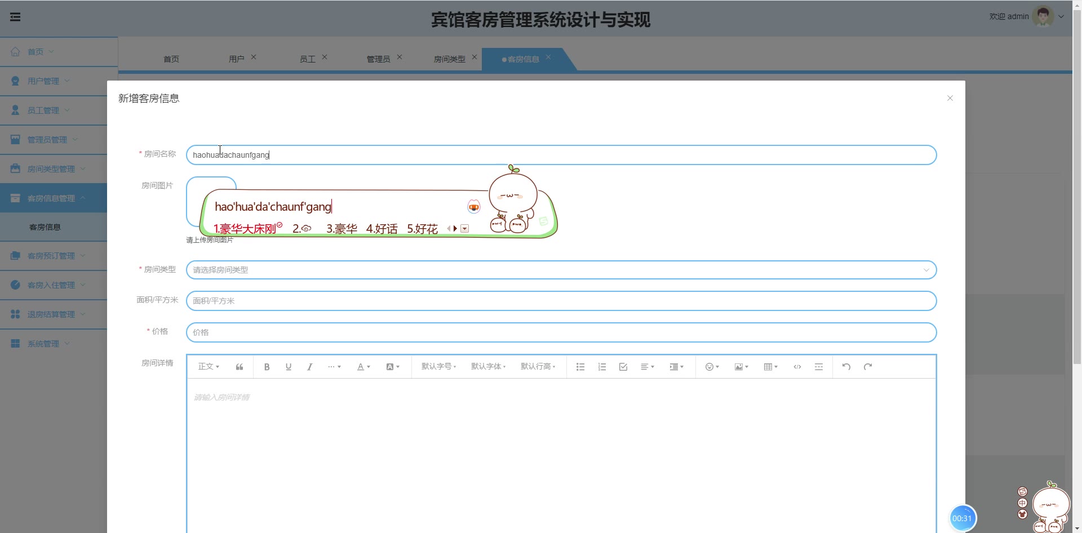The width and height of the screenshot is (1082, 533).
Task: Choose IME candidate 3 豪华
Action: click(x=342, y=229)
